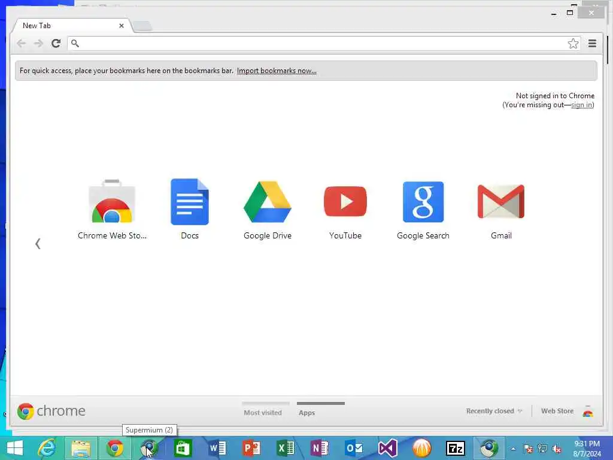Screen dimensions: 613x460
Task: Click the muted volume tray icon
Action: tap(557, 449)
